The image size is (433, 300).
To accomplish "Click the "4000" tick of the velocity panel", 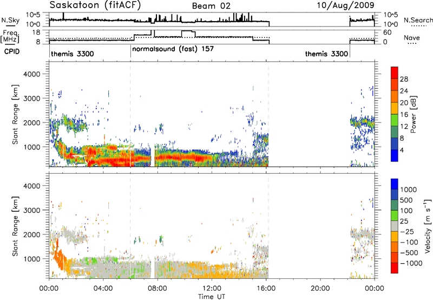I will (x=31, y=186).
